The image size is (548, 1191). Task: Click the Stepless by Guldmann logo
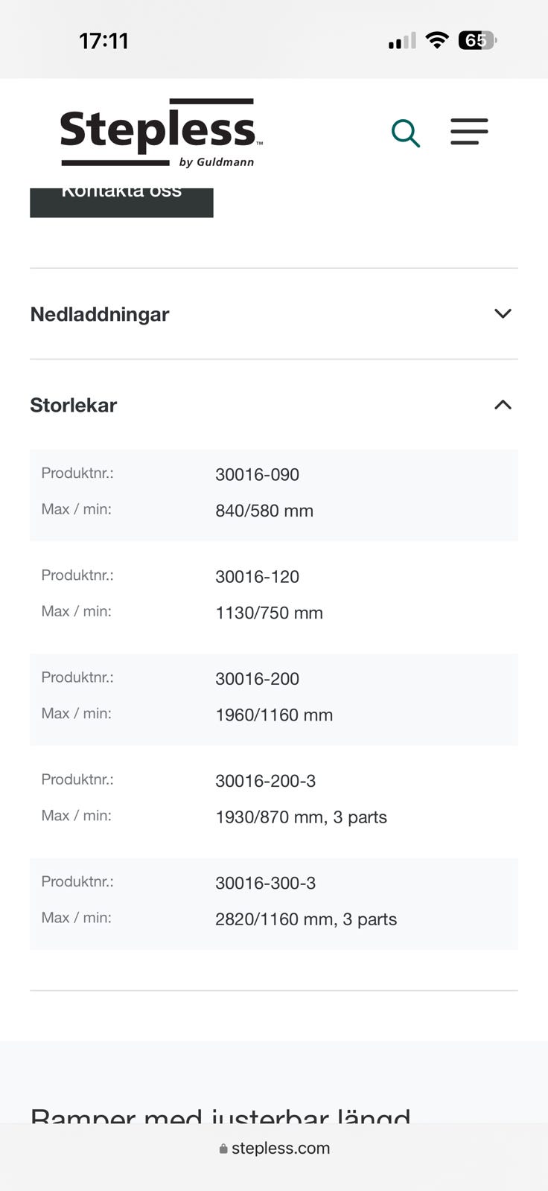coord(160,133)
